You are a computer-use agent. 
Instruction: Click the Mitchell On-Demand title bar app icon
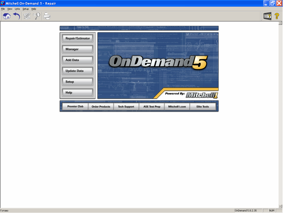pyautogui.click(x=2, y=3)
